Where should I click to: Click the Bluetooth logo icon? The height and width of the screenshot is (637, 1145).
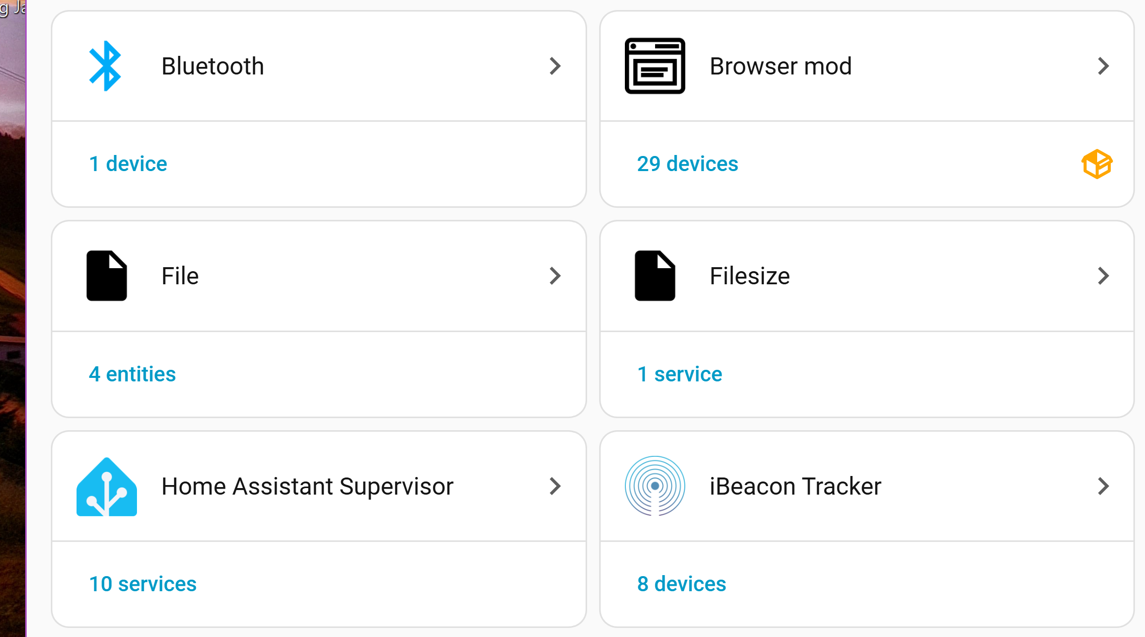[105, 66]
